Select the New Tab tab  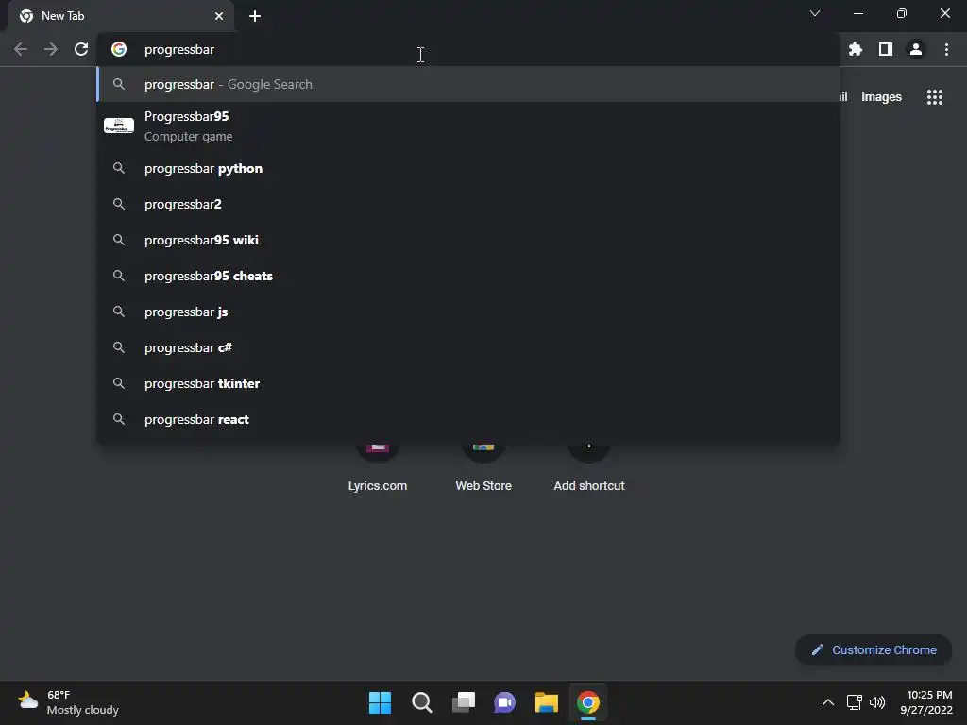[121, 16]
